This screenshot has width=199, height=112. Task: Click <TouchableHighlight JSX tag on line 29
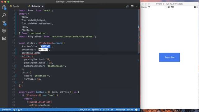39,102
